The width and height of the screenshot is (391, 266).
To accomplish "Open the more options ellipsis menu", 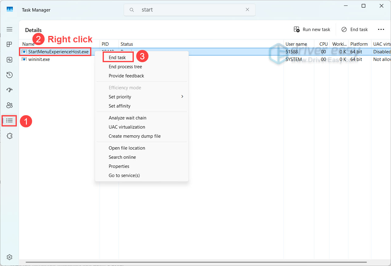I will 381,30.
